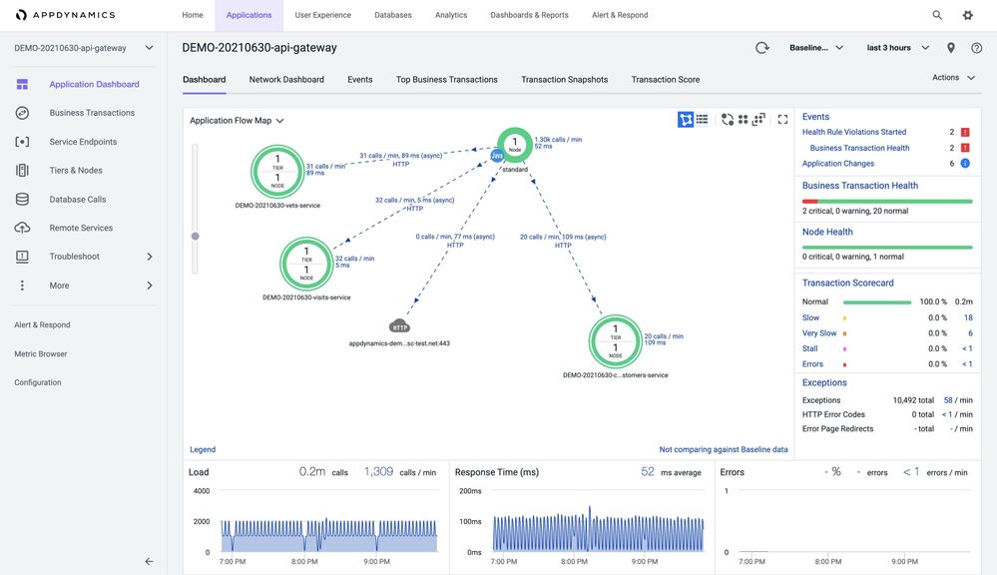Click the node arrangement icon beside fullscreen icon

[758, 119]
